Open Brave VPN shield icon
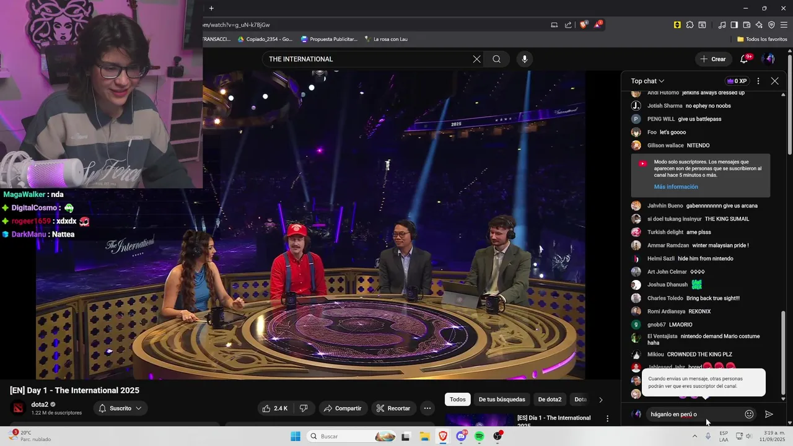Viewport: 793px width, 446px height. tap(771, 25)
